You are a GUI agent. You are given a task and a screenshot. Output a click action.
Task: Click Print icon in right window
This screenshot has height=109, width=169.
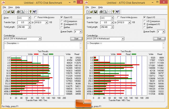coord(101,12)
